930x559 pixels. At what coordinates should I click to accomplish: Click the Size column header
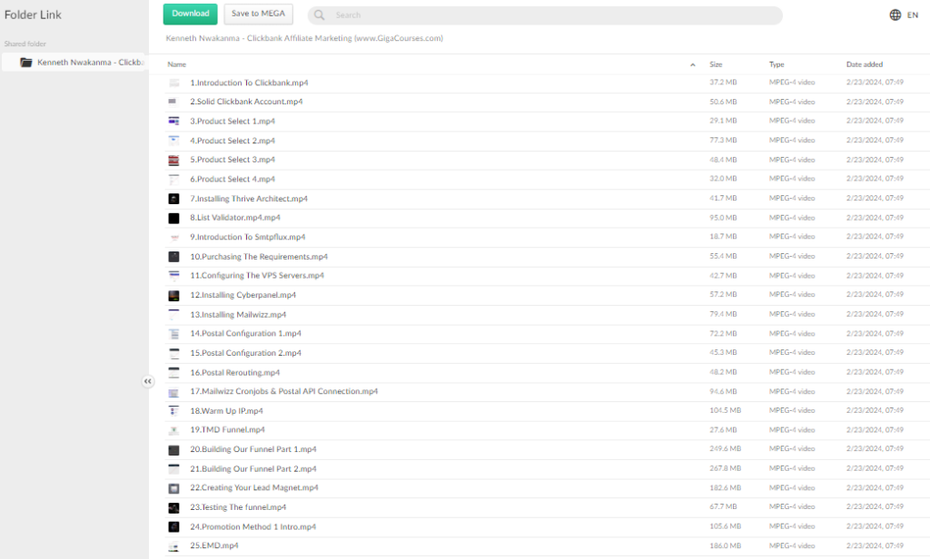click(x=715, y=64)
